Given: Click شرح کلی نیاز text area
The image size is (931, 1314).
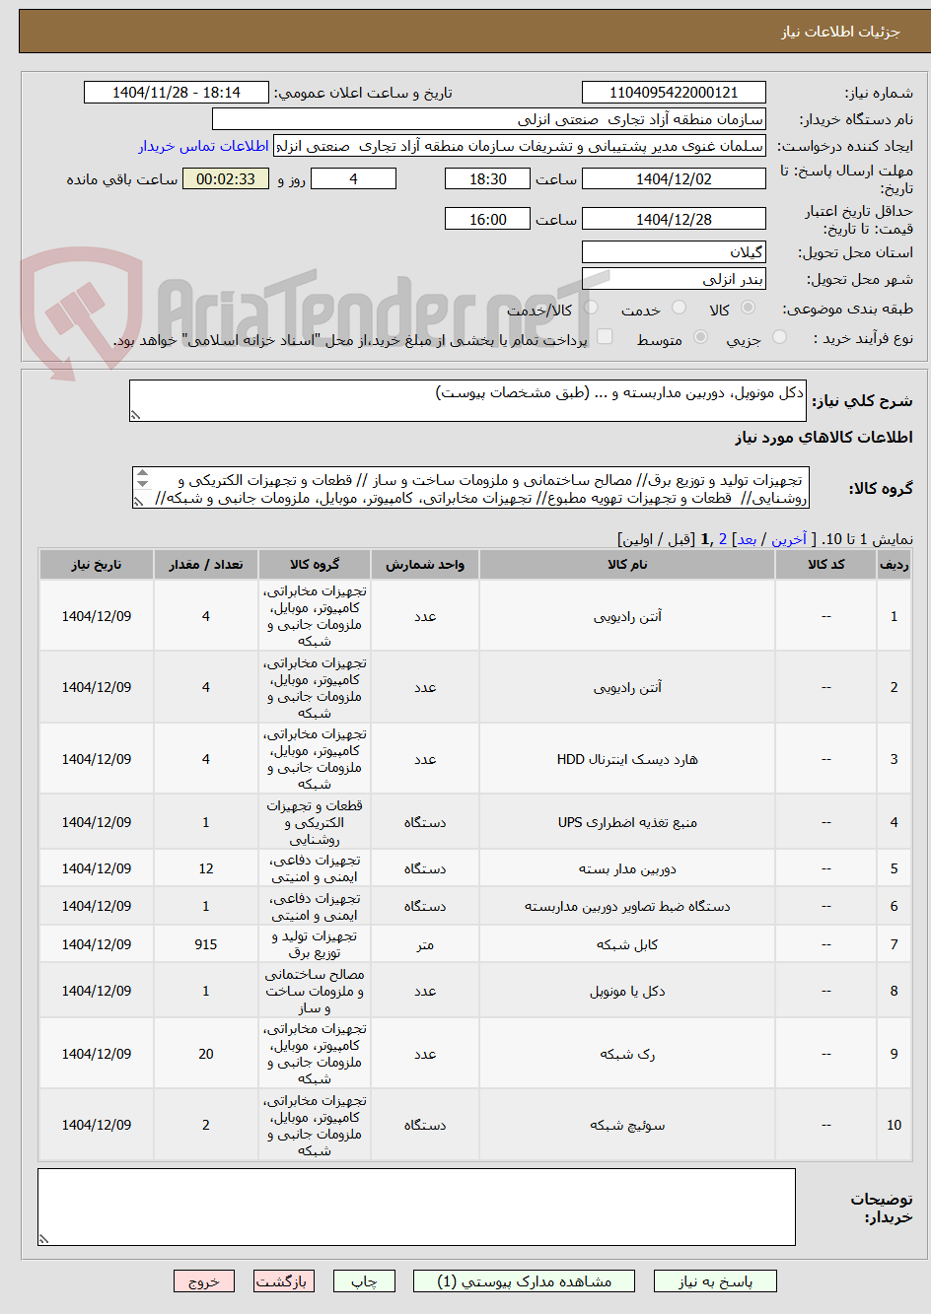Looking at the screenshot, I should point(467,401).
